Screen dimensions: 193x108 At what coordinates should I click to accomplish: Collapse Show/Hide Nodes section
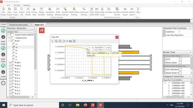click(x=164, y=56)
